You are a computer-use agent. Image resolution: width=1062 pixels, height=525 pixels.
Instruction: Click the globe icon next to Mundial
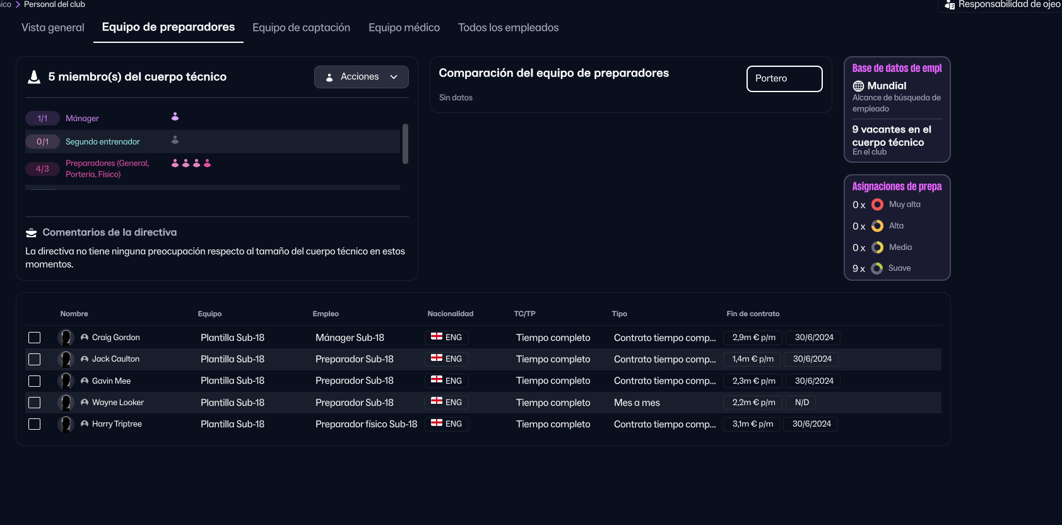coord(858,86)
